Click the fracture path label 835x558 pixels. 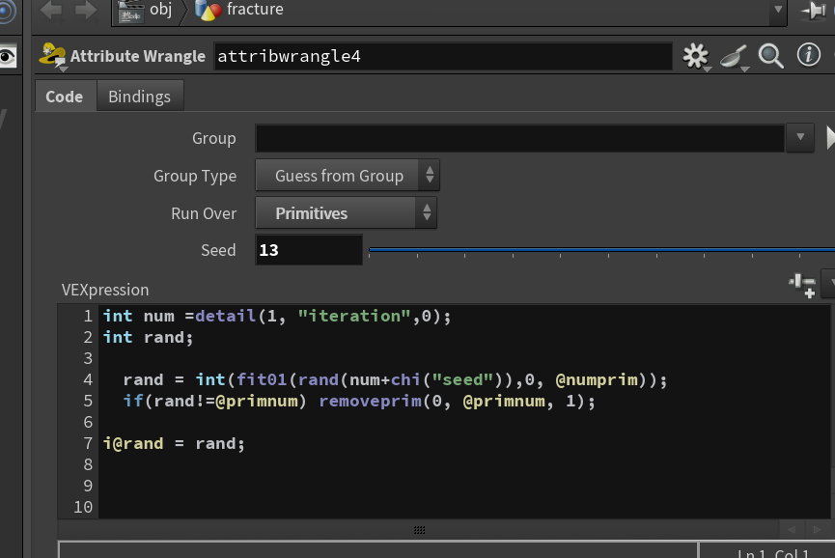coord(255,9)
